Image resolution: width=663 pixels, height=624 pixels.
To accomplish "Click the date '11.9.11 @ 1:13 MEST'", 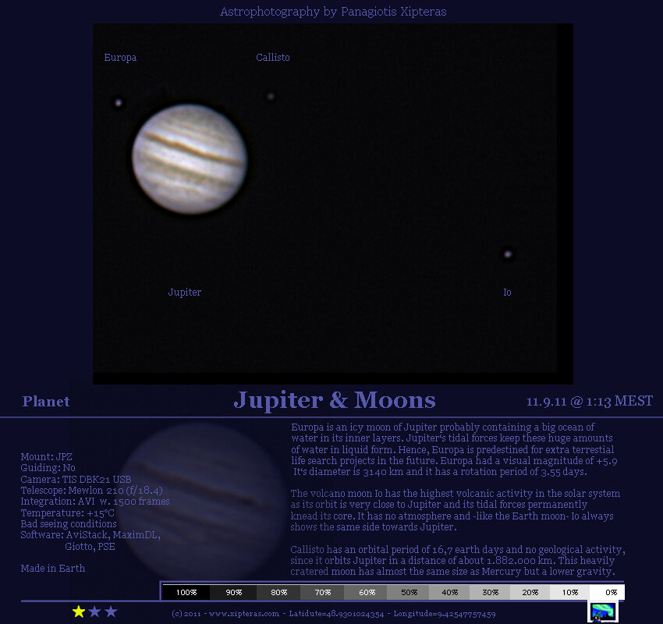I will point(589,402).
